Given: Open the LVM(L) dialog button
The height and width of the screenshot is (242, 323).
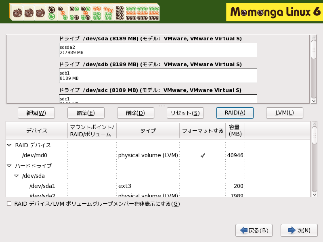Looking at the screenshot, I should point(285,113).
